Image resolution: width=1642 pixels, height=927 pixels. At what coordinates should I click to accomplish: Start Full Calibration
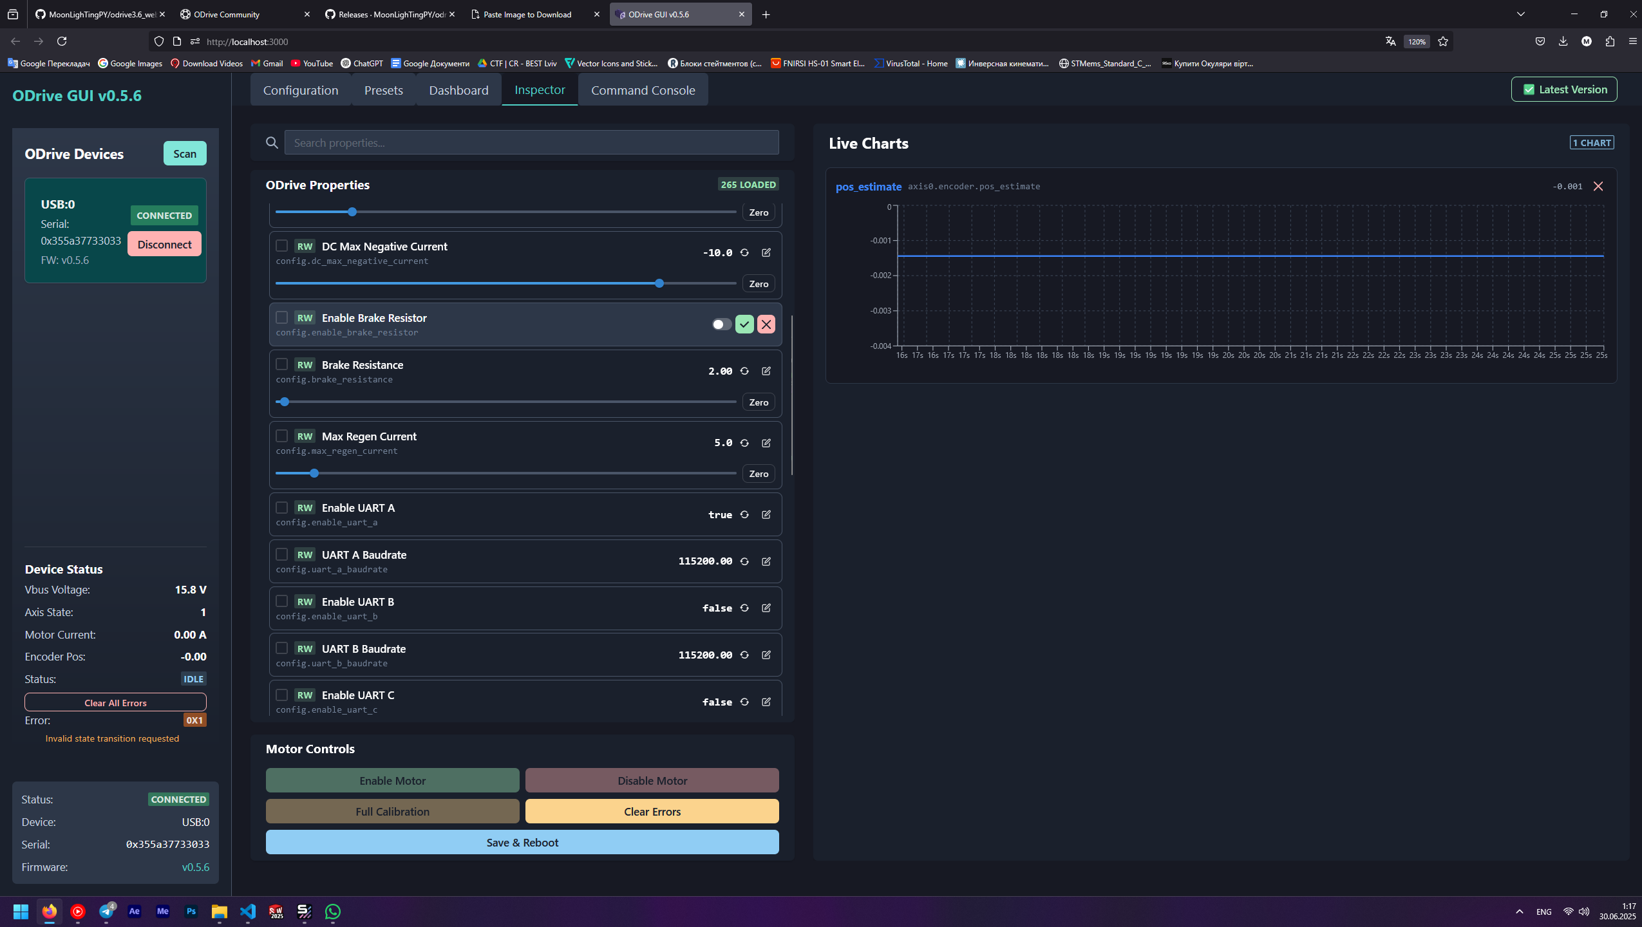[393, 812]
